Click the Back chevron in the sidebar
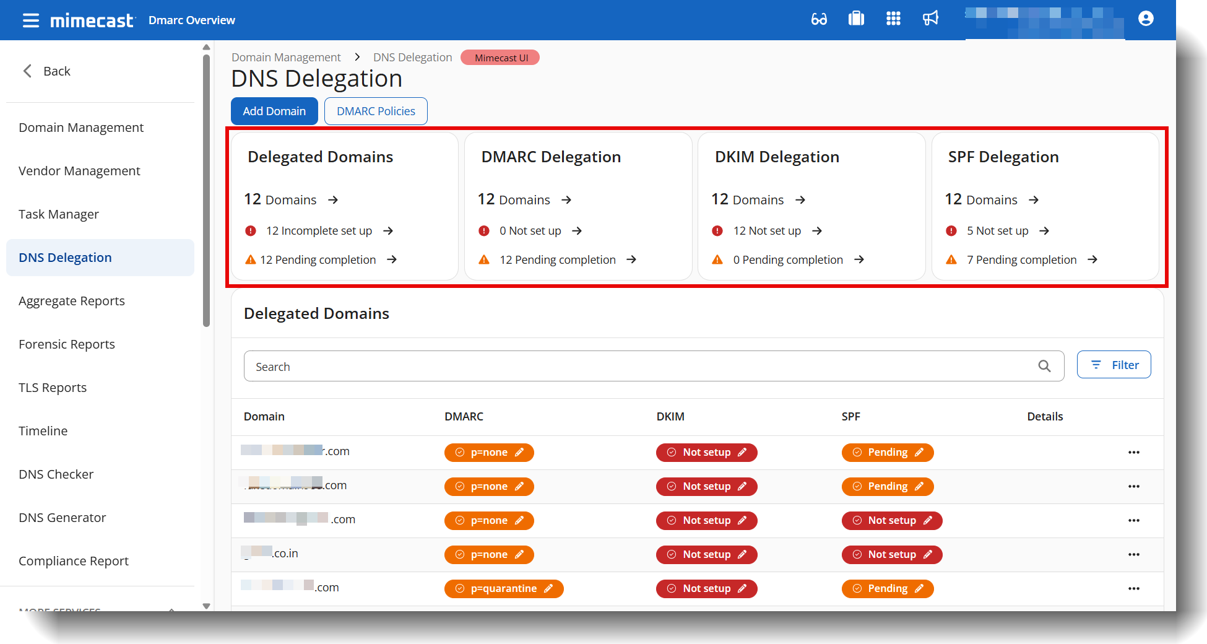Viewport: 1207px width, 644px height. (27, 71)
